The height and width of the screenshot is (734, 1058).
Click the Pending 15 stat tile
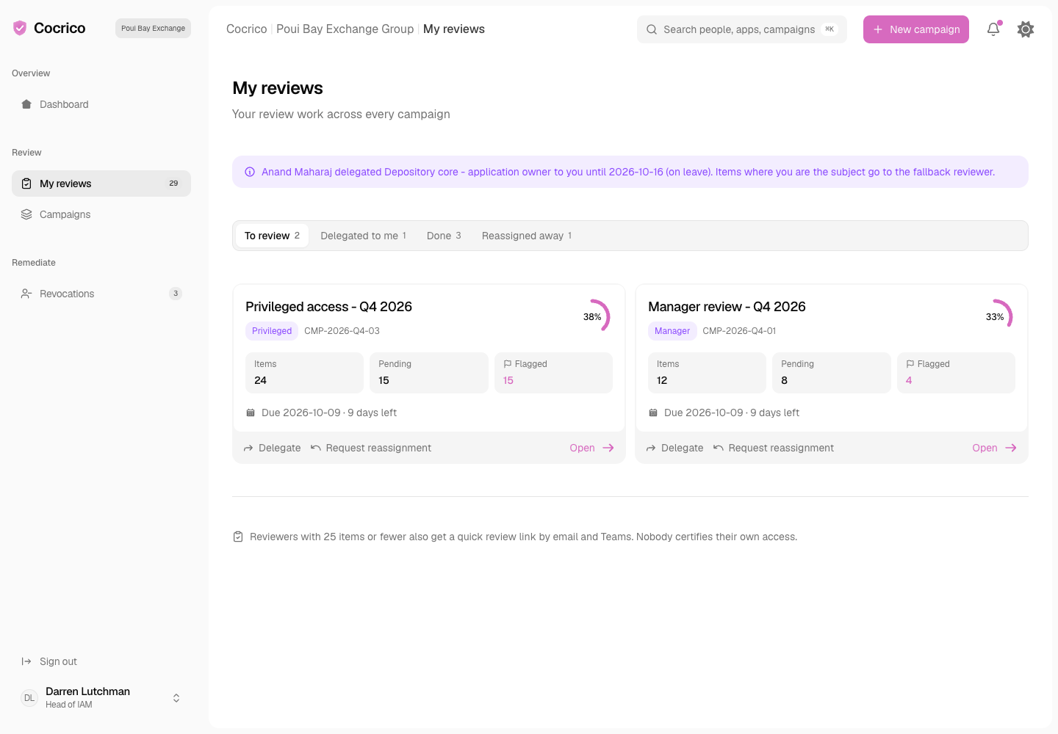[x=429, y=373]
